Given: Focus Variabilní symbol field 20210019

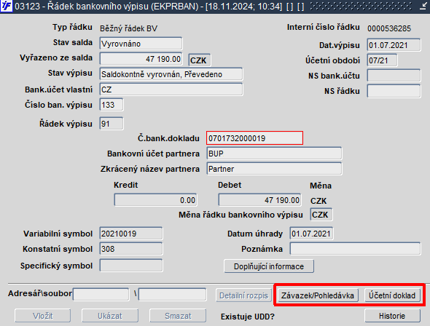Looking at the screenshot, I should point(131,234).
